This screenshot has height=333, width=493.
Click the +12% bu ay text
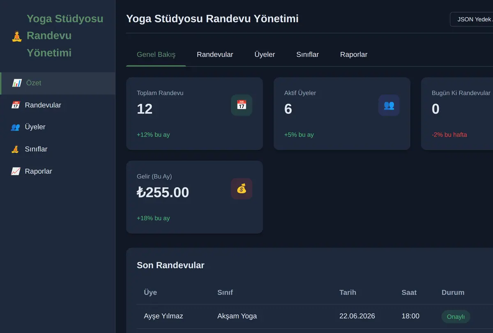153,135
